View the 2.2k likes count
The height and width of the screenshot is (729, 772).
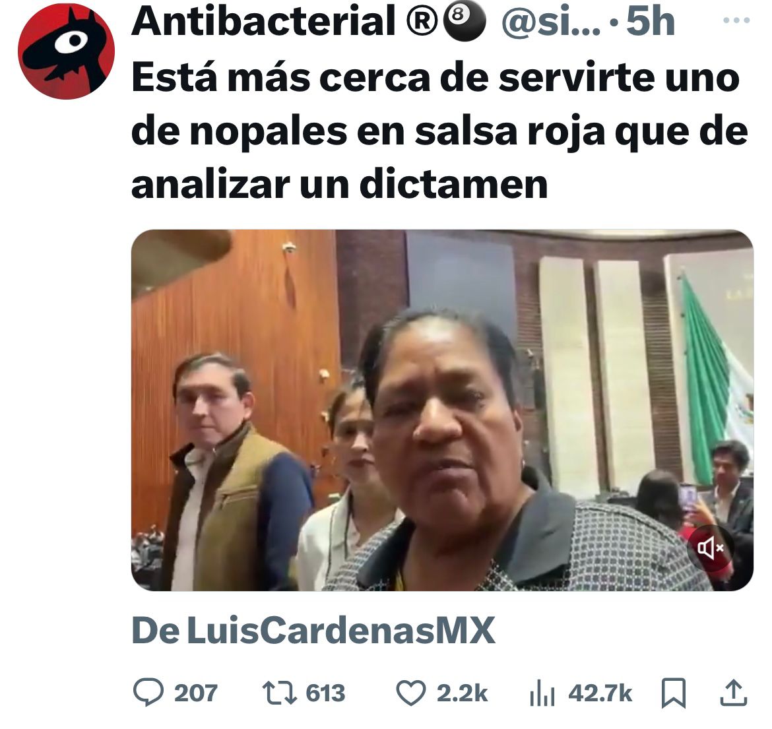click(x=462, y=693)
